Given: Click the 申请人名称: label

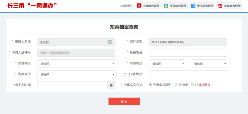Looking at the screenshot, I should click(x=23, y=42).
